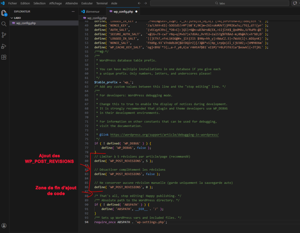Click the __DIR__ constant on line 91
The height and width of the screenshot is (233, 300).
point(142,209)
